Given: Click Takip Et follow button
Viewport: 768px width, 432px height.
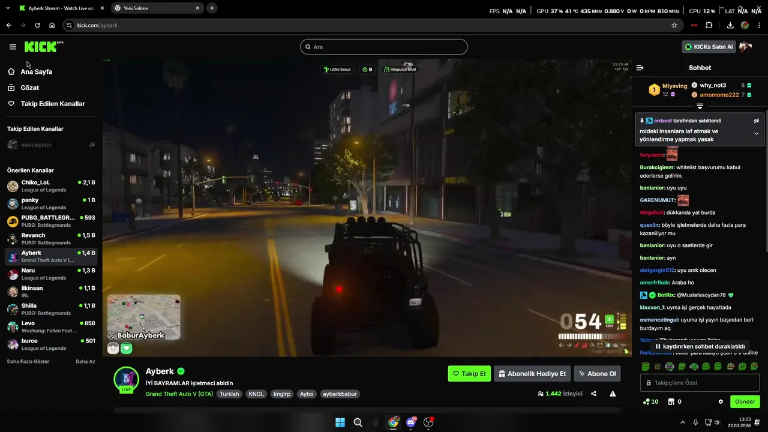Looking at the screenshot, I should [x=469, y=374].
